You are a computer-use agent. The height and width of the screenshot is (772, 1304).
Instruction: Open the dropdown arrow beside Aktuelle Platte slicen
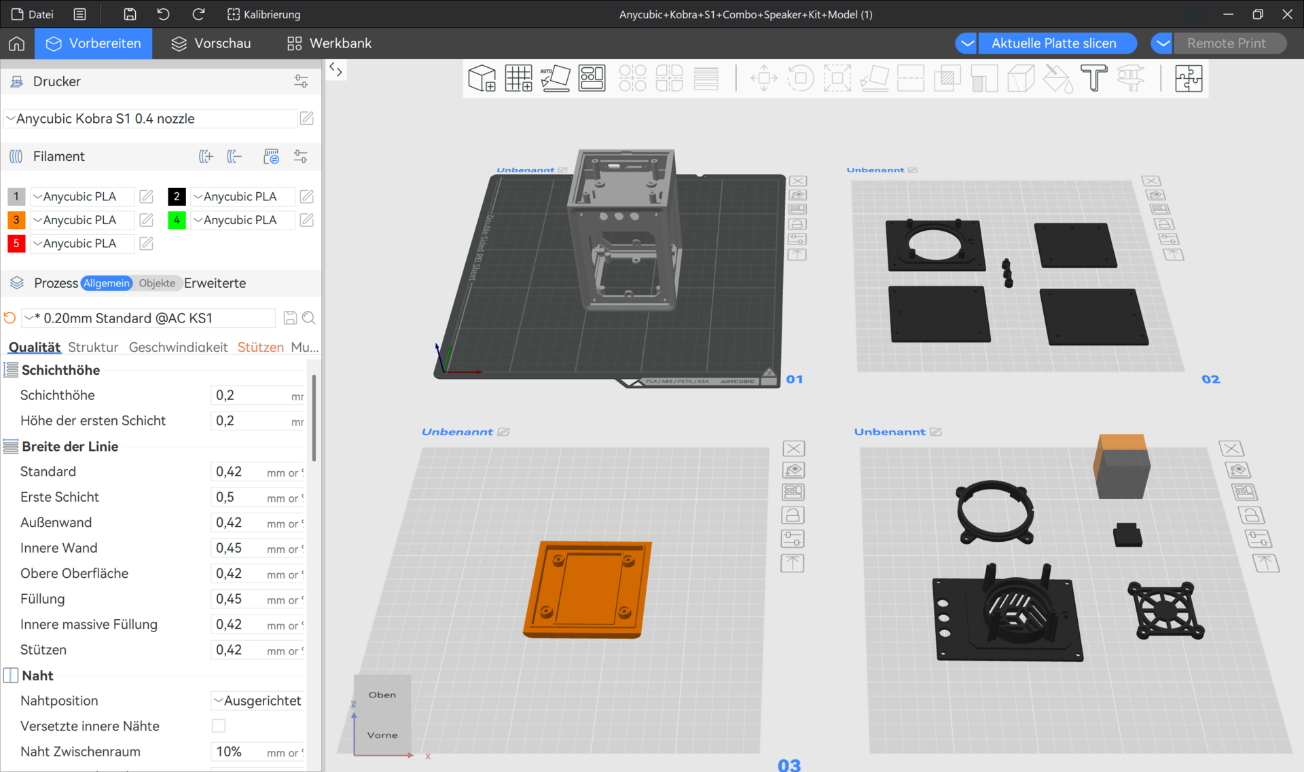pyautogui.click(x=966, y=43)
